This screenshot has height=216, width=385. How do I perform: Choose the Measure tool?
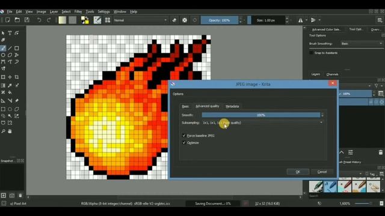(x=10, y=101)
